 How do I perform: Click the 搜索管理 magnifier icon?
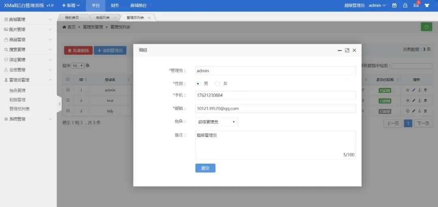tap(6, 50)
